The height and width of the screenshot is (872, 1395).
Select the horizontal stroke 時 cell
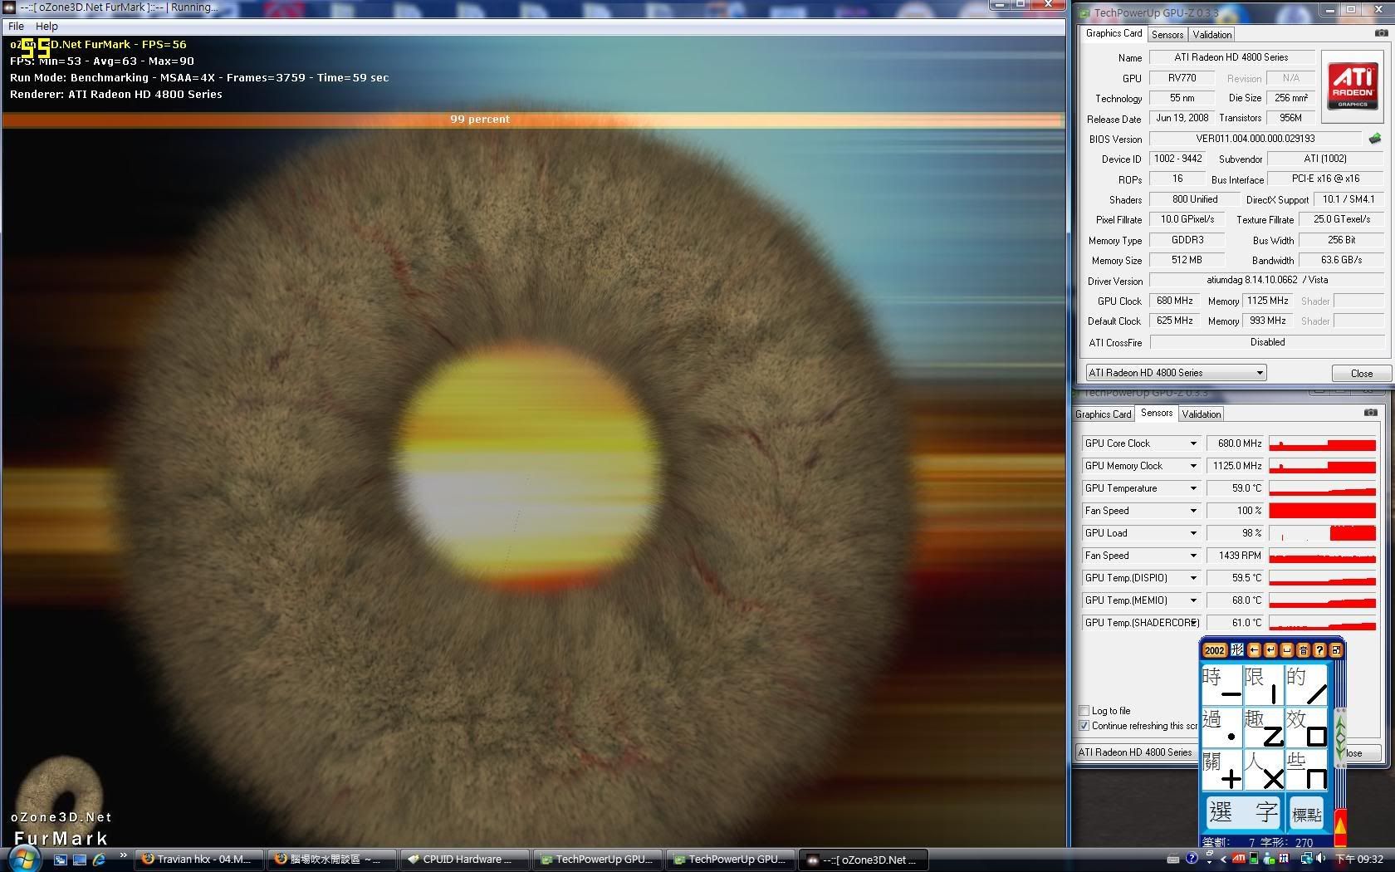pos(1222,684)
